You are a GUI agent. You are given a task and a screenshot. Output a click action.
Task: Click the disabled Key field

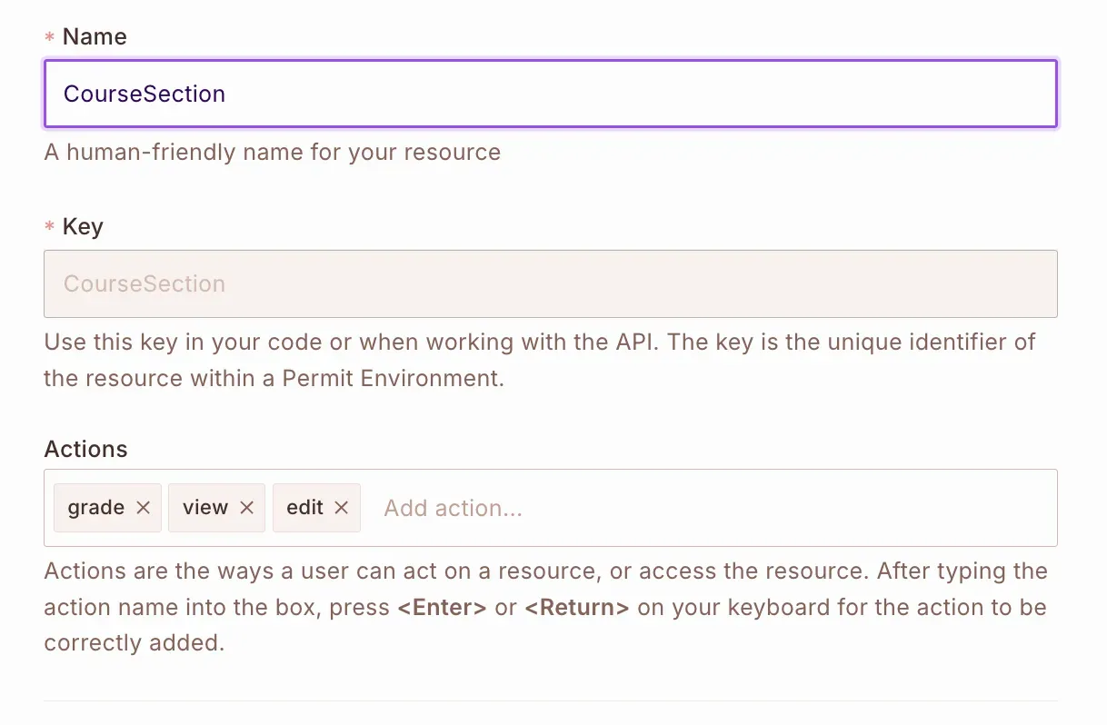point(550,283)
